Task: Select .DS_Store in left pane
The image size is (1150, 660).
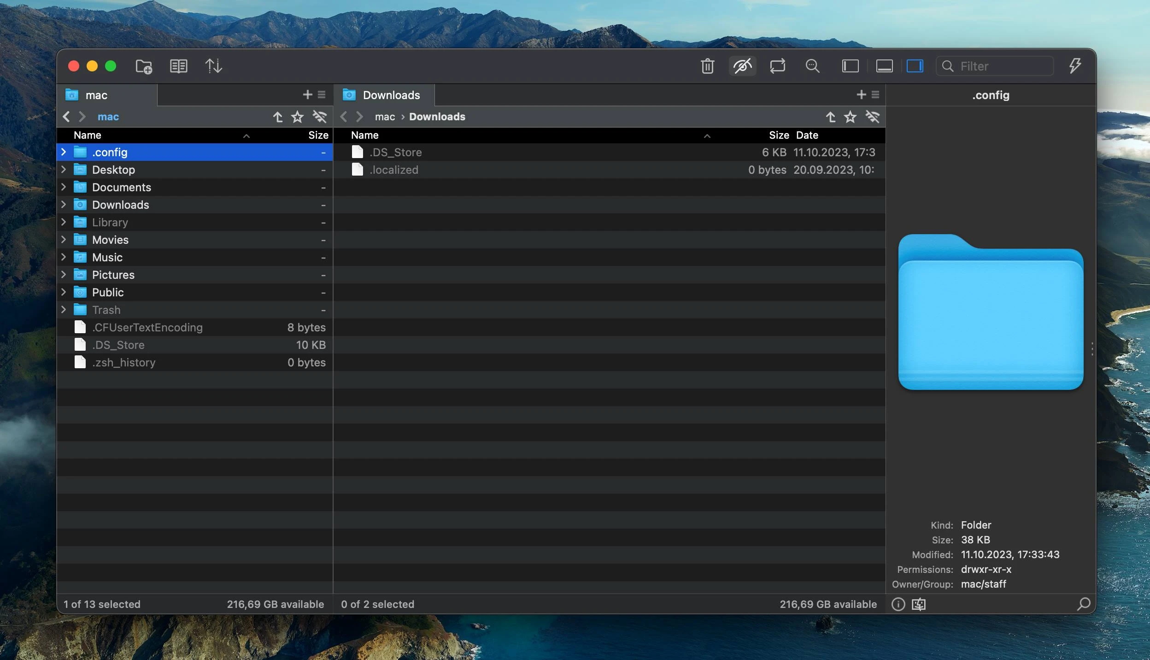Action: point(194,345)
